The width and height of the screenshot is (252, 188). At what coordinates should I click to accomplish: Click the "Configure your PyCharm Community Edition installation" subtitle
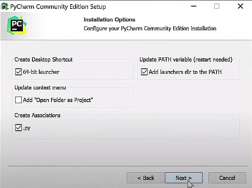(150, 28)
